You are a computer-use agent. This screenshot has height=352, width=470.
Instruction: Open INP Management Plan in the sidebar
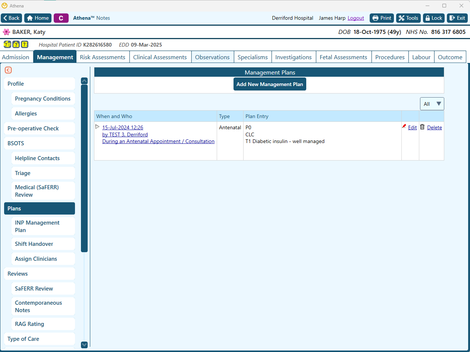[x=43, y=226]
